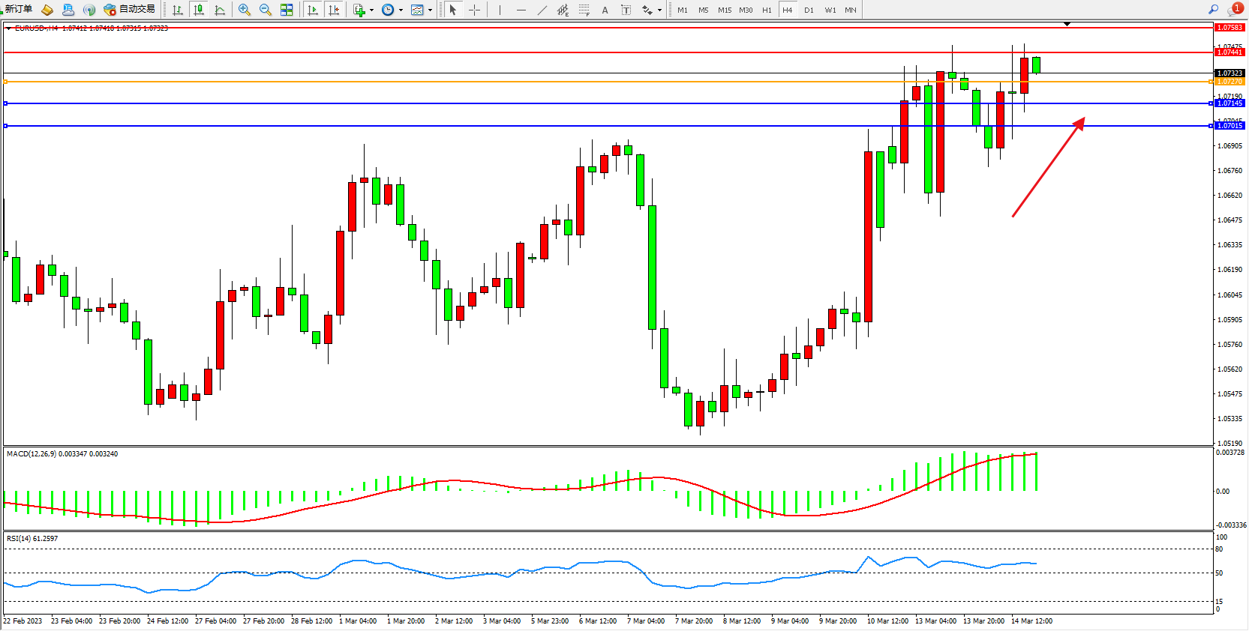Select the text 'A' tool

pos(605,10)
